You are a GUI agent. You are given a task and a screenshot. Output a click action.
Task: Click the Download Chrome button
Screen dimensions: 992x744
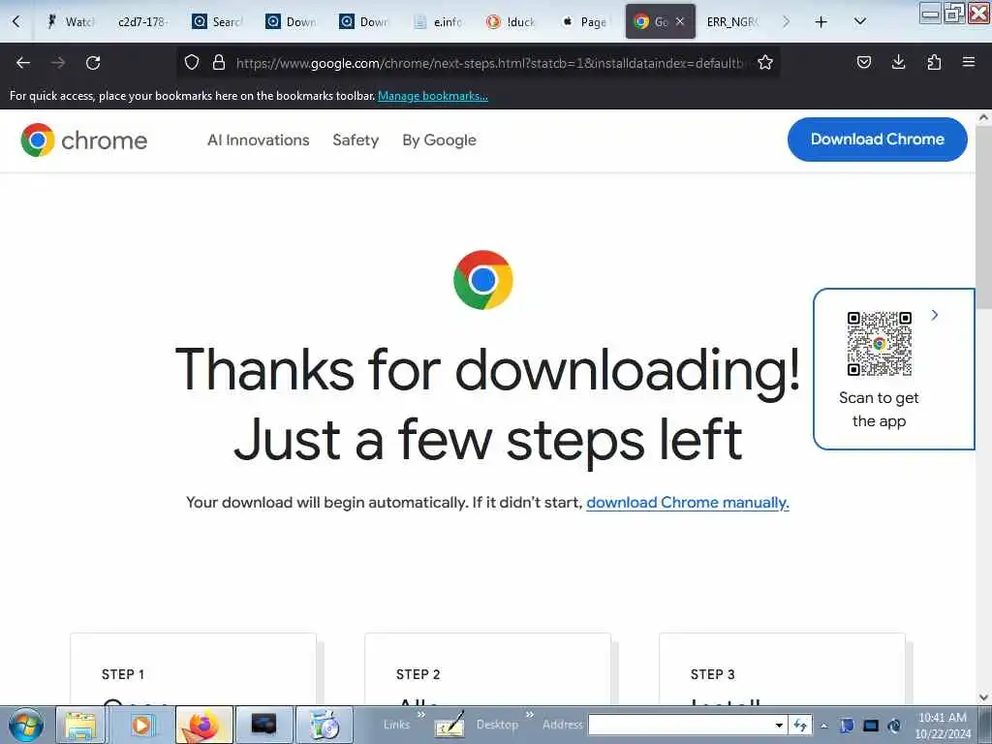click(x=877, y=139)
